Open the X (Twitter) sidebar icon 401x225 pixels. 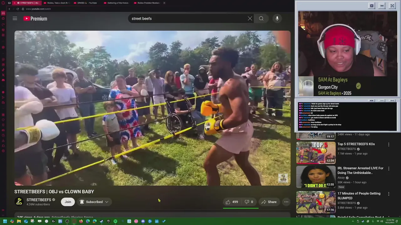(x=3, y=75)
